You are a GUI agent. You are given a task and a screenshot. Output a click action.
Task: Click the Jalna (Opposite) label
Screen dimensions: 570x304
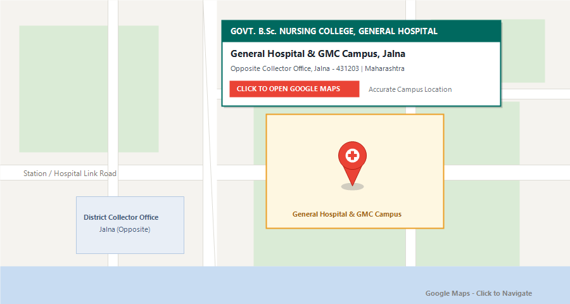point(125,229)
